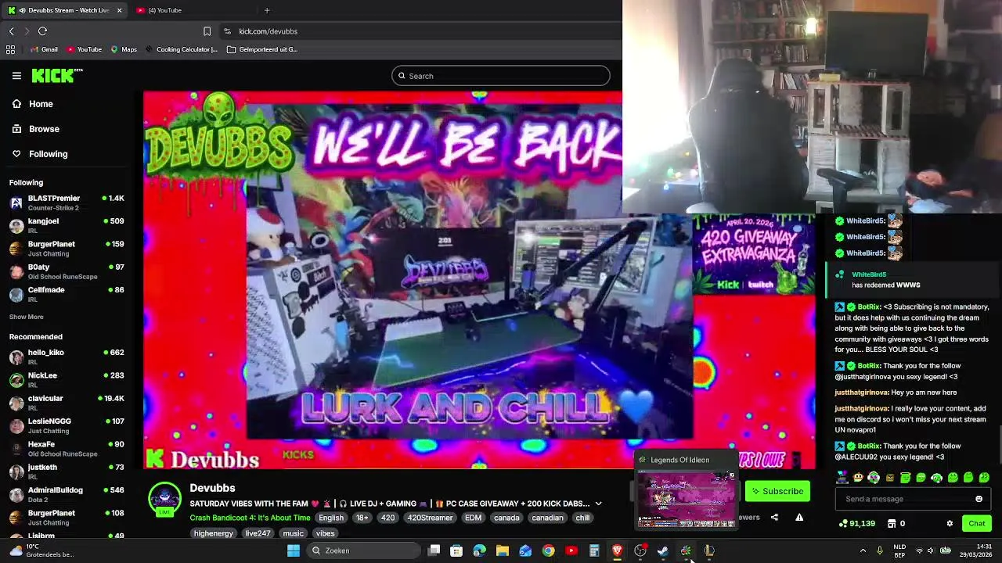This screenshot has height=563, width=1002.
Task: Go back with browser back arrow
Action: coord(11,31)
